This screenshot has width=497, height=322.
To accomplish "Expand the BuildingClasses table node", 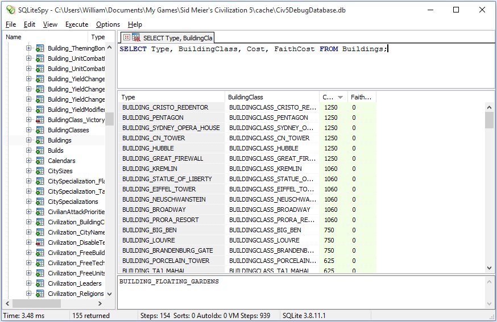I will click(29, 130).
